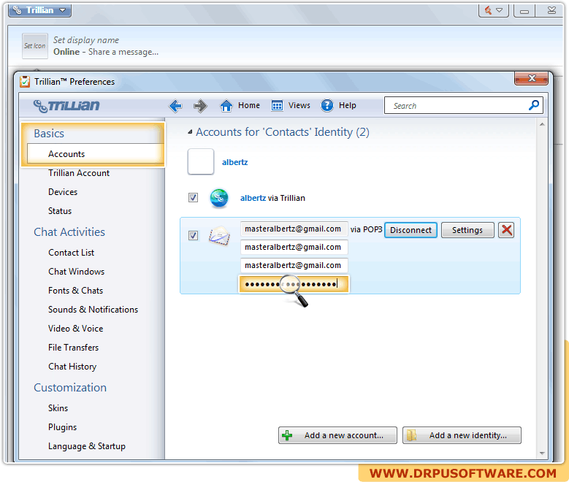
Task: Click the Chat Activities section header
Action: (69, 232)
